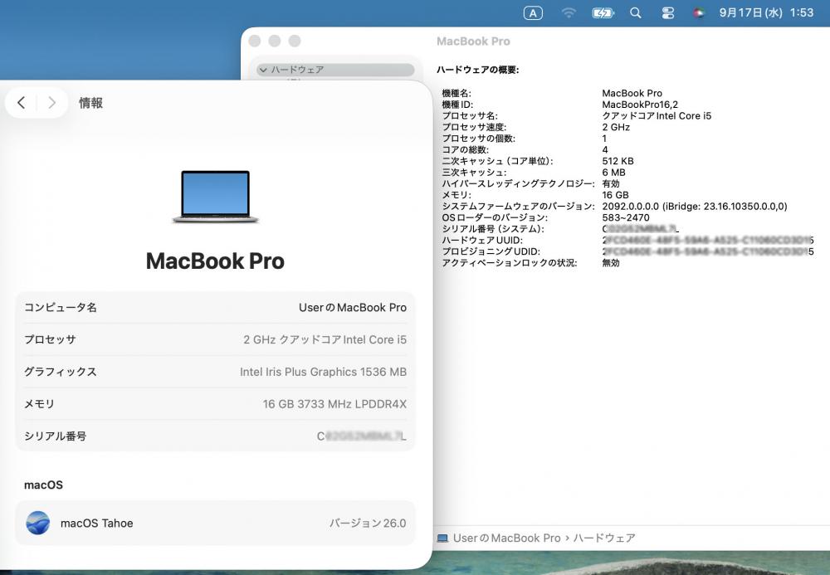Select the コンピュータ名 field UserのMacBook Pro
Image resolution: width=830 pixels, height=575 pixels.
[x=353, y=307]
